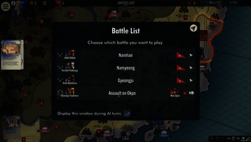Select the Gyeongju battle row
The height and width of the screenshot is (142, 251).
click(x=126, y=80)
